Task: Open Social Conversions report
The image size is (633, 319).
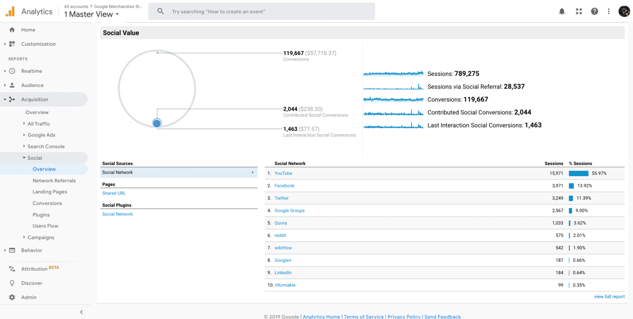Action: 47,203
